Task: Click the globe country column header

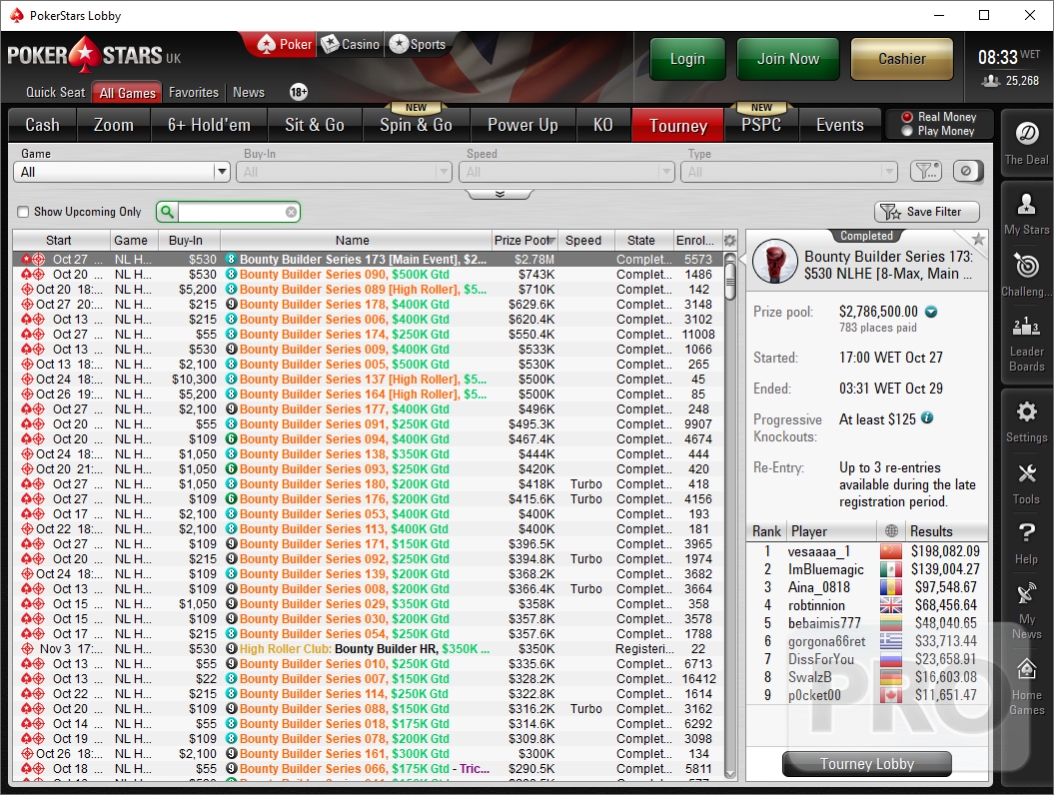Action: point(891,531)
